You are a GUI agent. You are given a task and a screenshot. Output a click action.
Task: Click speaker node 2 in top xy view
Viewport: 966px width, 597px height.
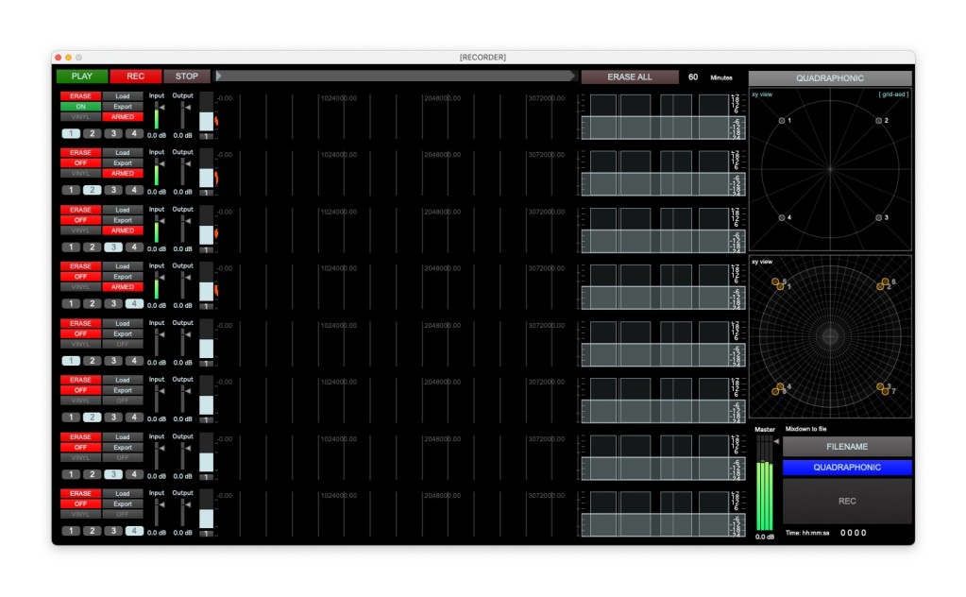tap(878, 121)
